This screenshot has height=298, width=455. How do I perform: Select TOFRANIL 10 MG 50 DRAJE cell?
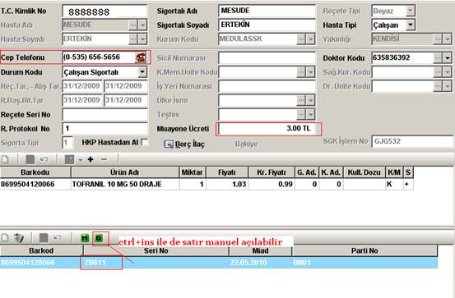click(x=125, y=184)
